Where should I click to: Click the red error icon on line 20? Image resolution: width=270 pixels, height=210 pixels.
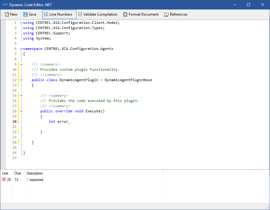(4, 180)
